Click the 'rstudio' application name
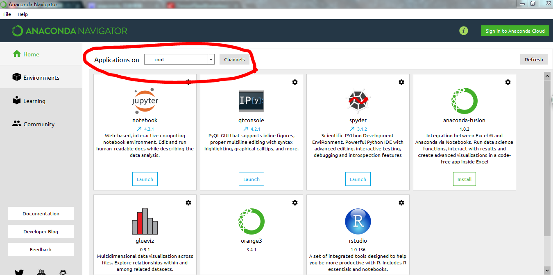 click(x=358, y=241)
